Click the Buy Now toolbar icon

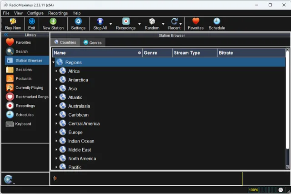click(13, 21)
